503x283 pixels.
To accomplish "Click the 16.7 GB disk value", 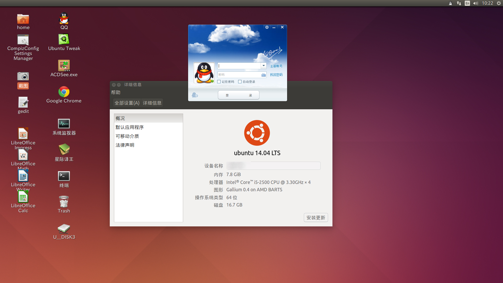I will 234,205.
